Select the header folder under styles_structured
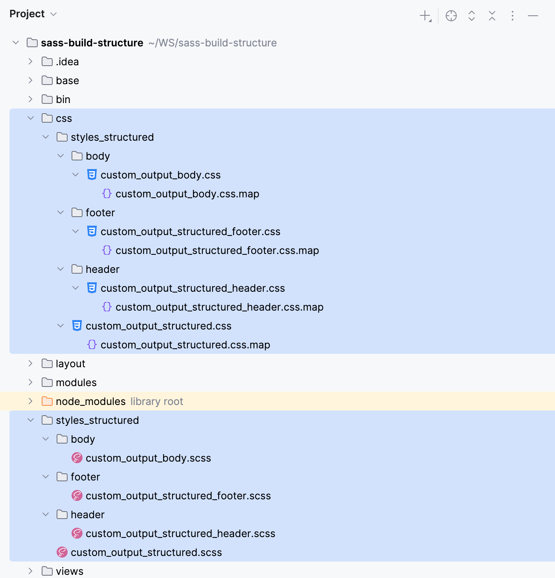Image resolution: width=555 pixels, height=578 pixels. click(x=87, y=514)
